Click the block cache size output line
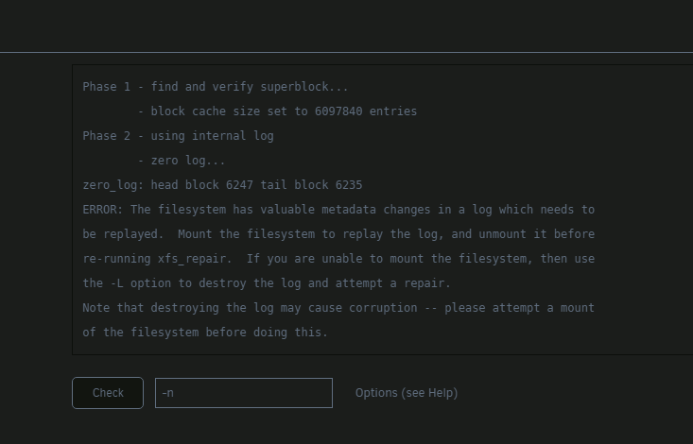 (277, 111)
